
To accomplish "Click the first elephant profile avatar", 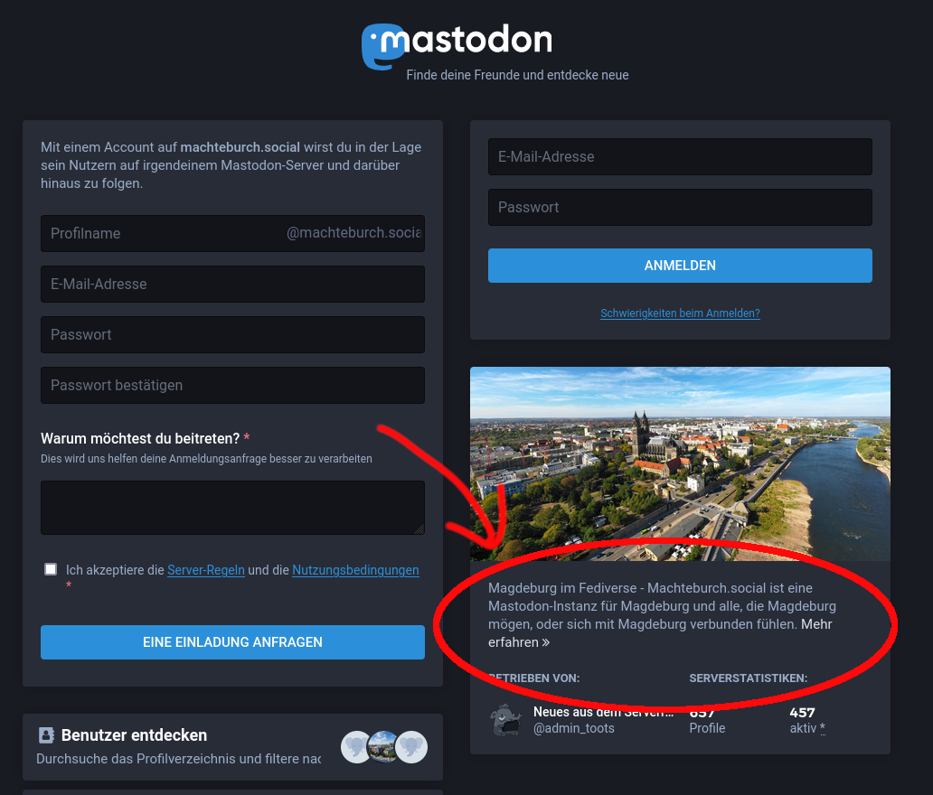I will pyautogui.click(x=356, y=747).
